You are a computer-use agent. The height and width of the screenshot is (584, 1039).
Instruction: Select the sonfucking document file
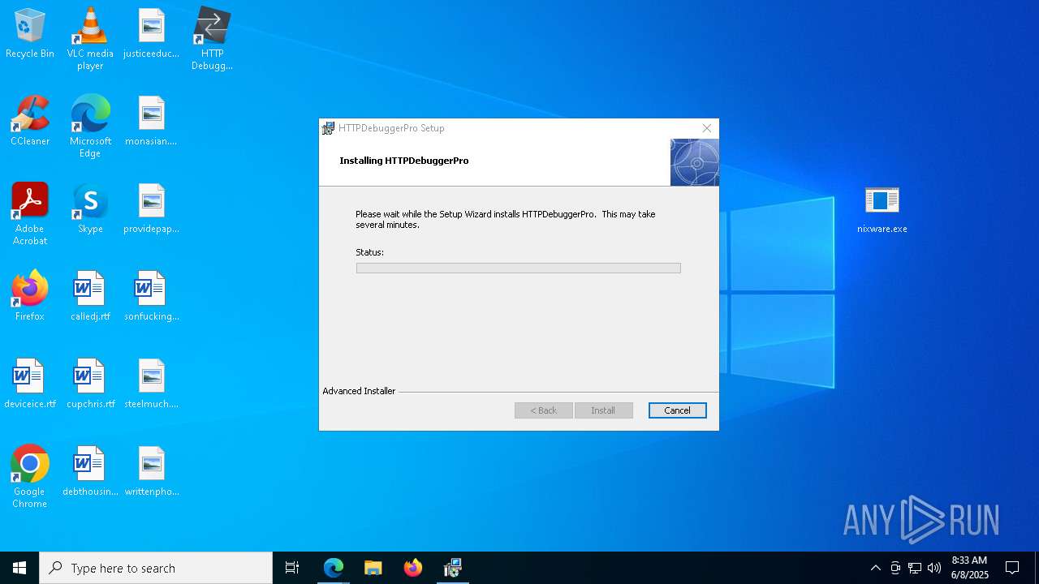click(151, 296)
